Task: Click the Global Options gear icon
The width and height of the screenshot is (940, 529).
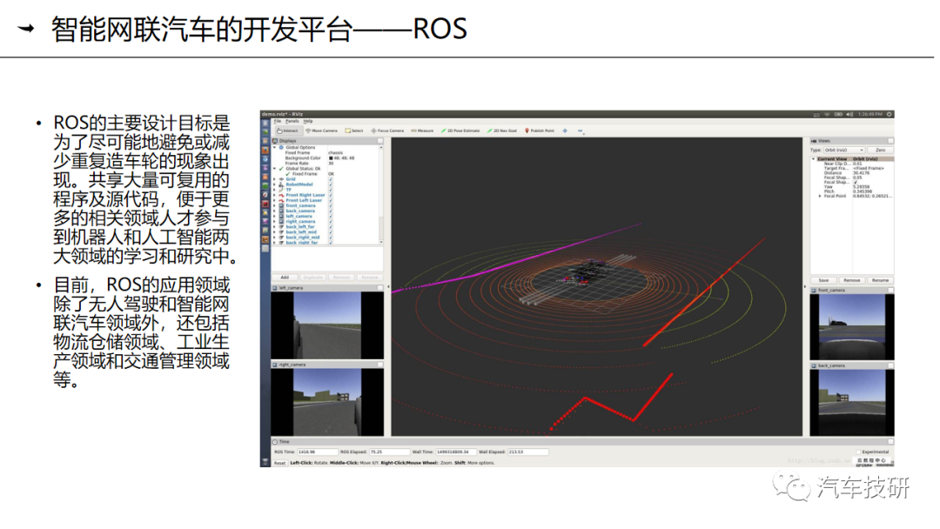Action: pos(281,147)
